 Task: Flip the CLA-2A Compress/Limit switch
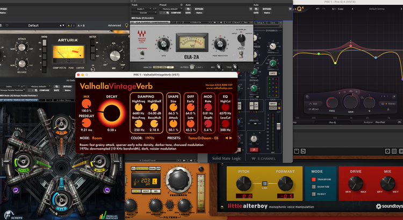(x=142, y=53)
